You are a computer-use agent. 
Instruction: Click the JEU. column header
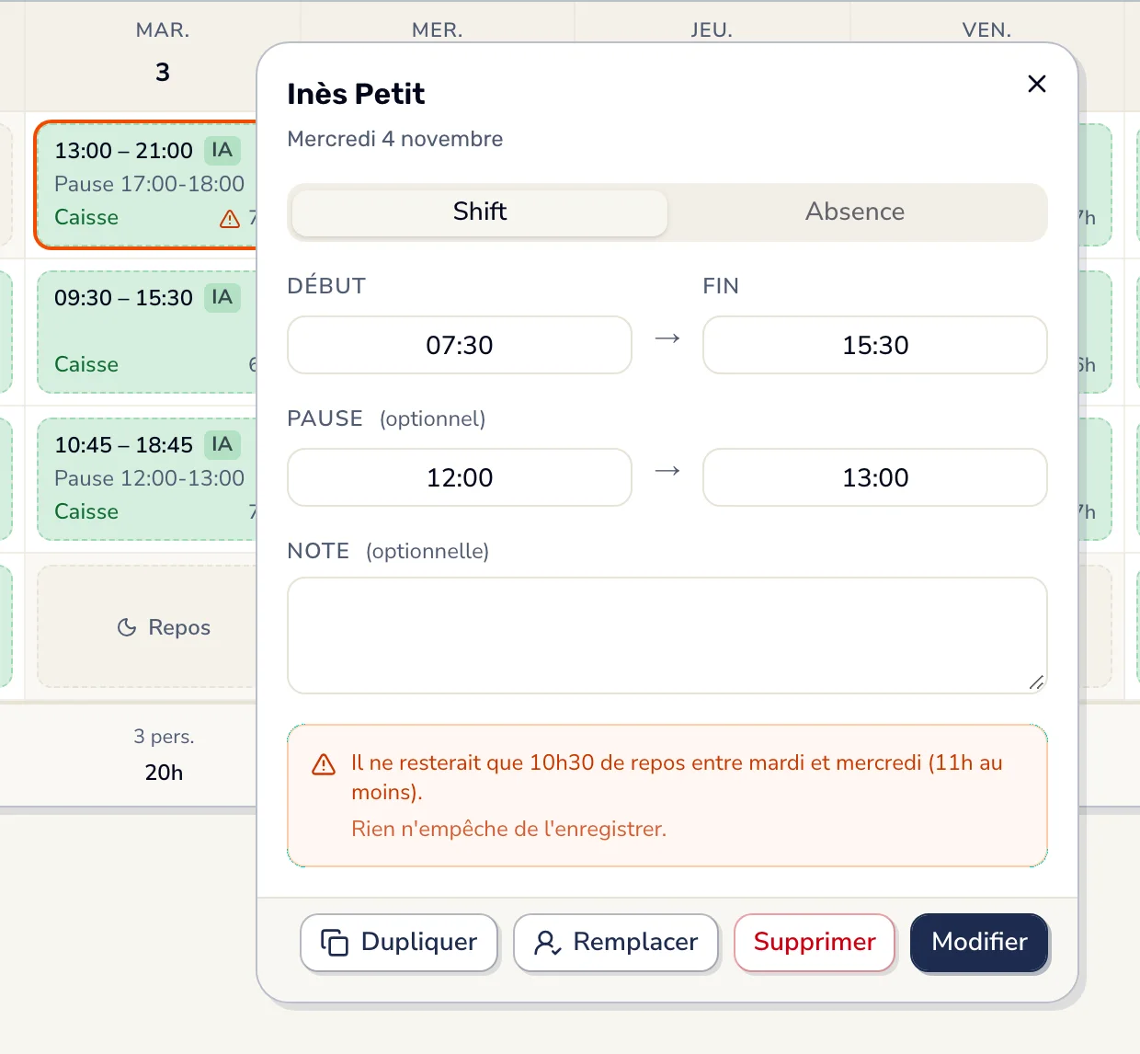click(x=712, y=29)
